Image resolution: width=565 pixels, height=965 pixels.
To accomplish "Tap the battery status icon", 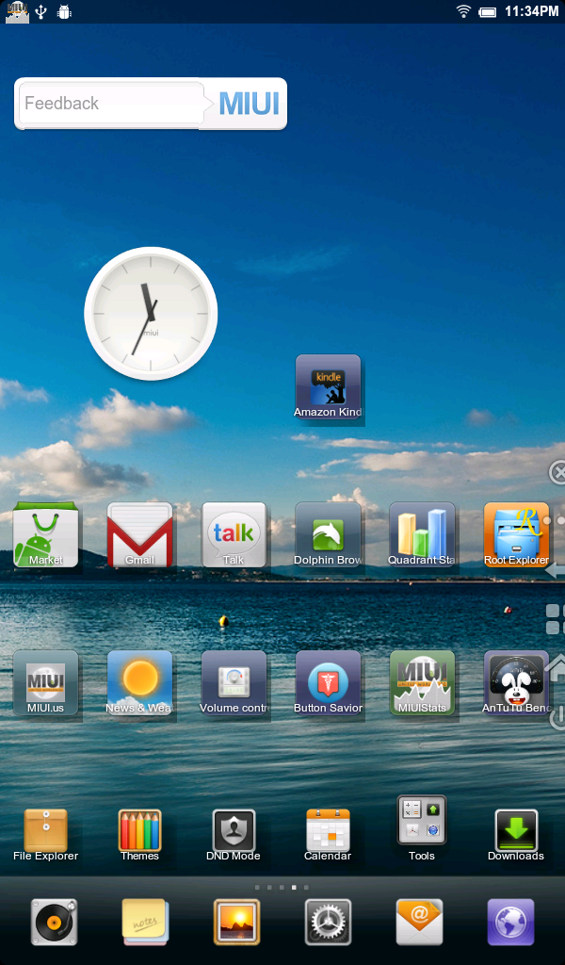I will [x=488, y=11].
